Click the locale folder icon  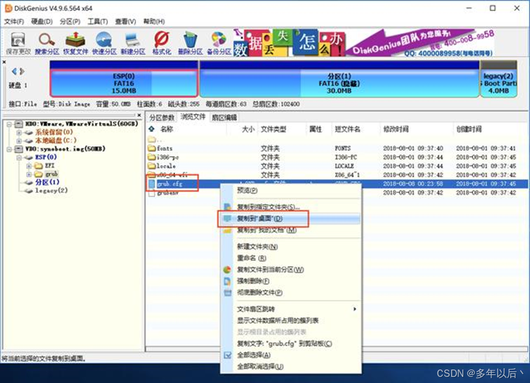[151, 166]
